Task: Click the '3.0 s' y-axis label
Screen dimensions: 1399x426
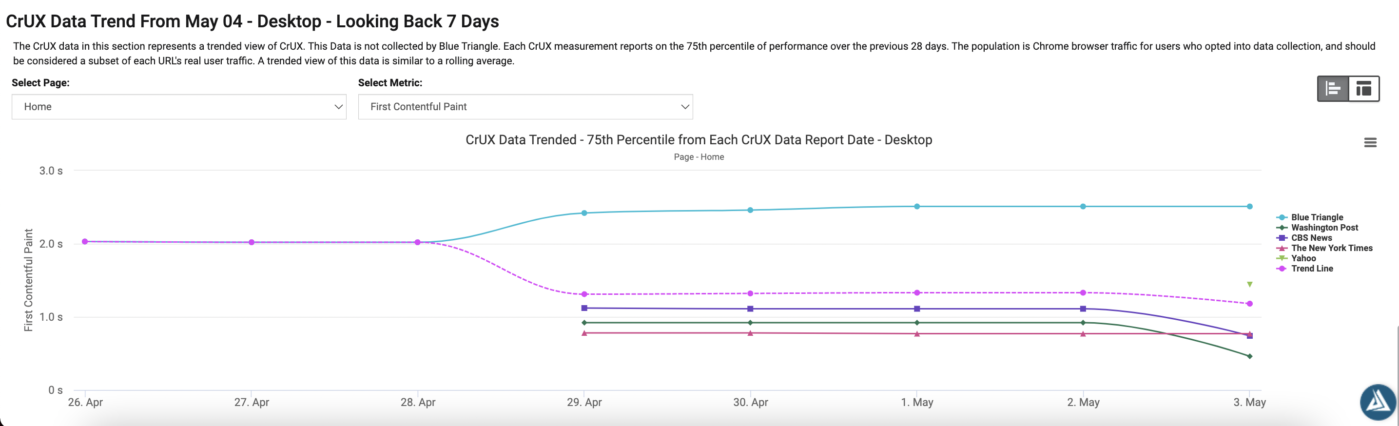Action: click(x=51, y=171)
